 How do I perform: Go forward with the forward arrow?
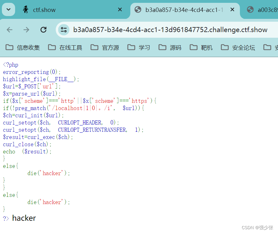coord(26,30)
